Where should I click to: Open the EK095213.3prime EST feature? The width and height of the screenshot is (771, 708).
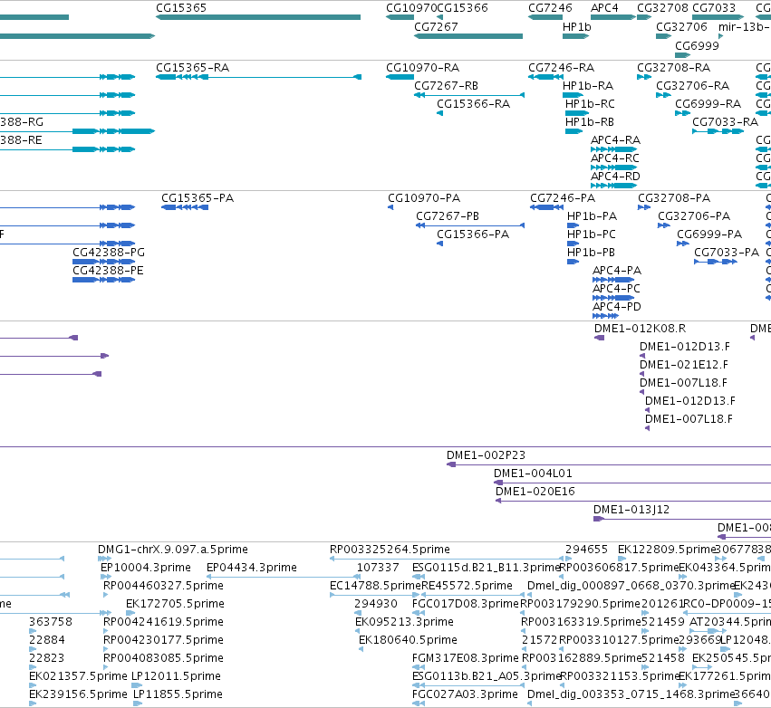[359, 631]
